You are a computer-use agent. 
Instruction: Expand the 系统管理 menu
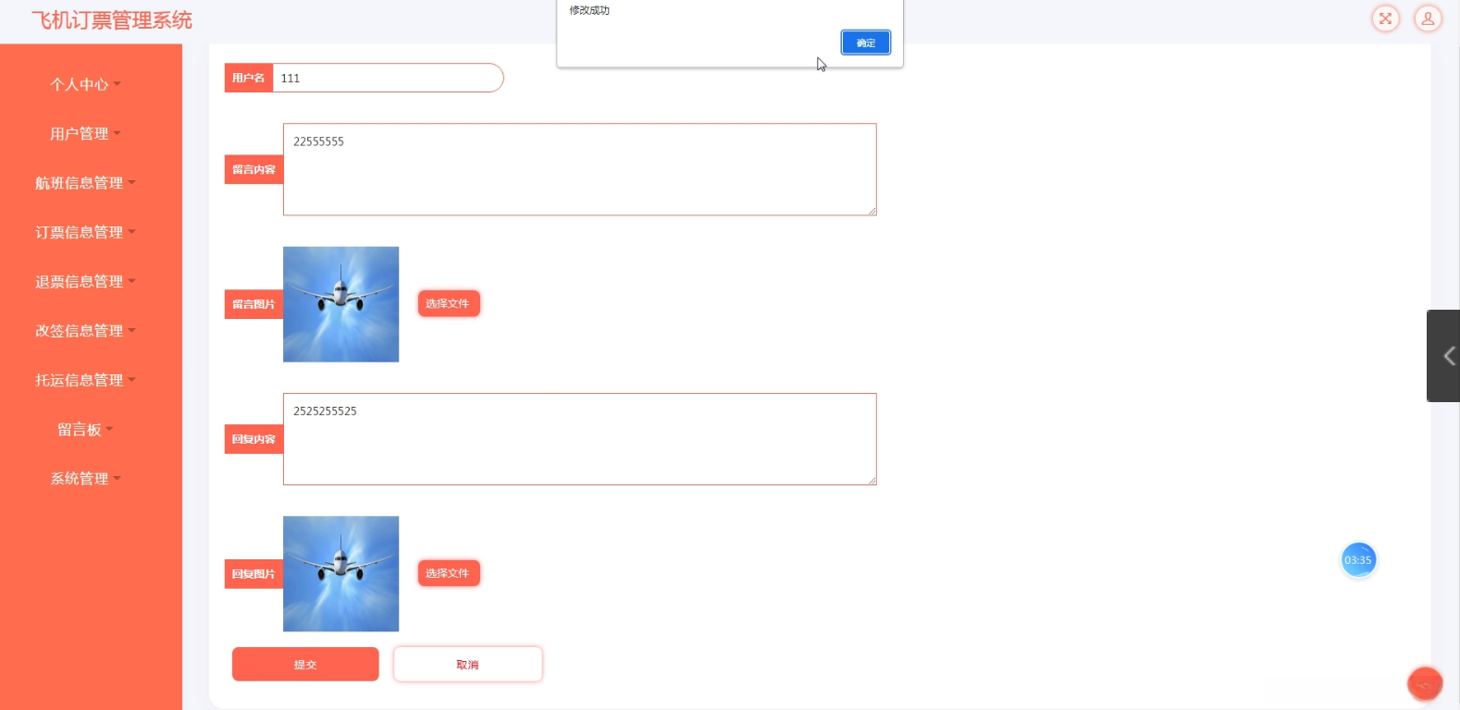tap(85, 479)
